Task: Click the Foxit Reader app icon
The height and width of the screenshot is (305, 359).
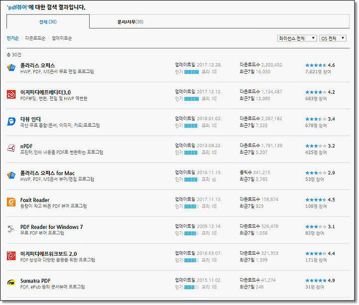Action: click(x=11, y=202)
